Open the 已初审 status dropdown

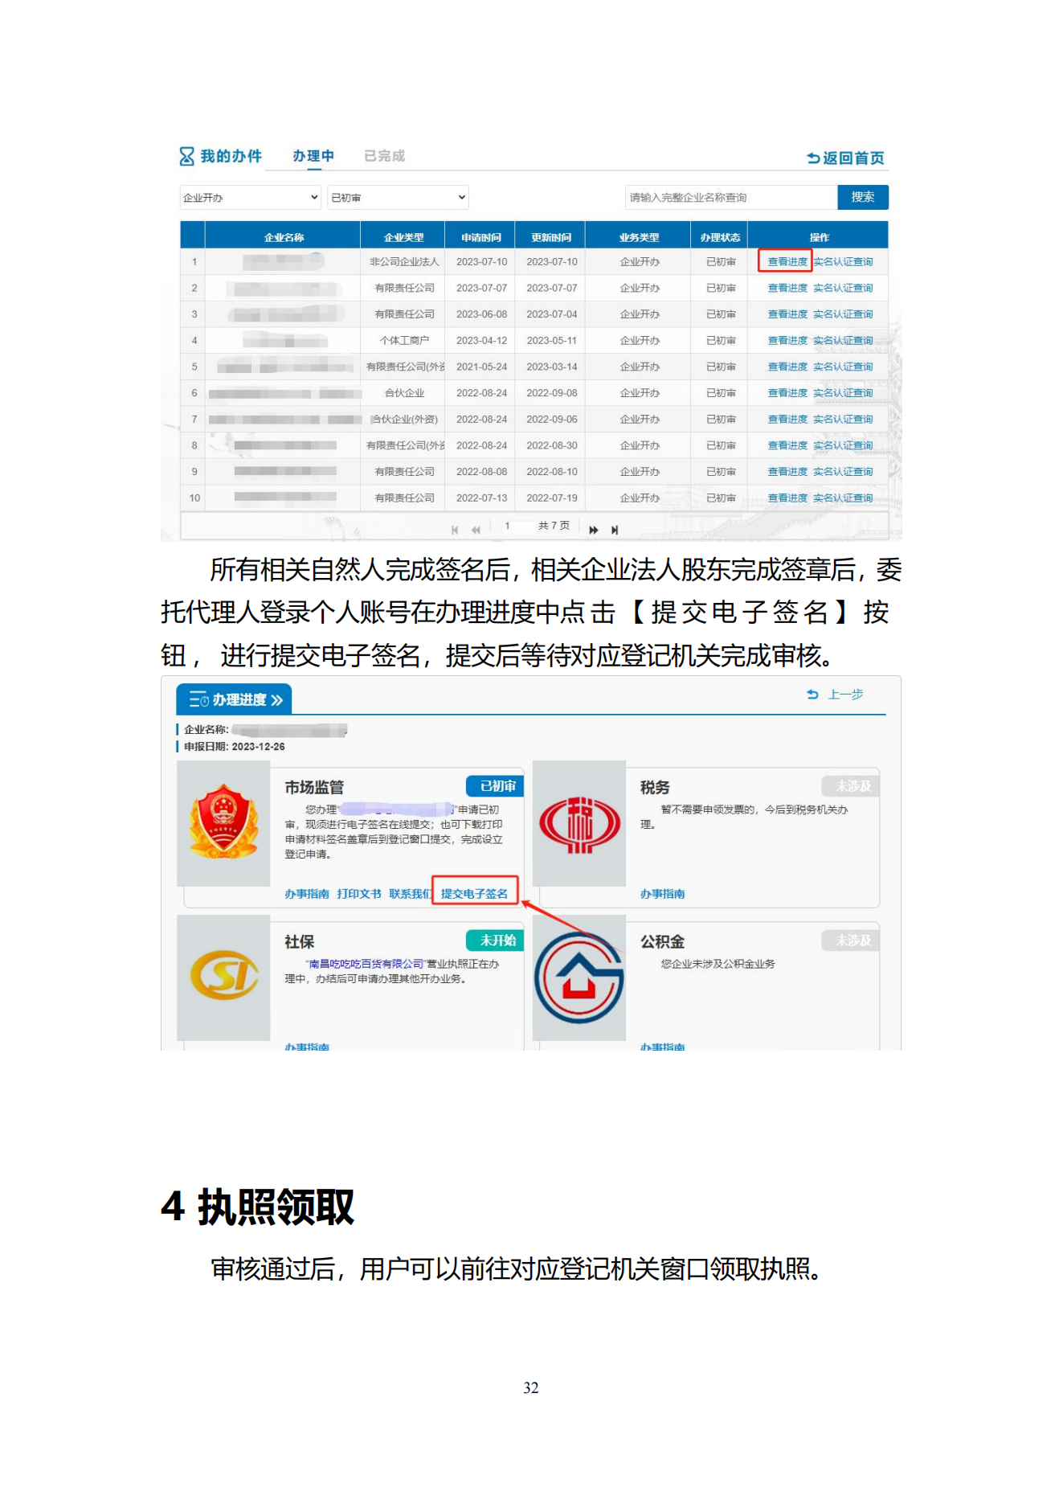point(397,198)
